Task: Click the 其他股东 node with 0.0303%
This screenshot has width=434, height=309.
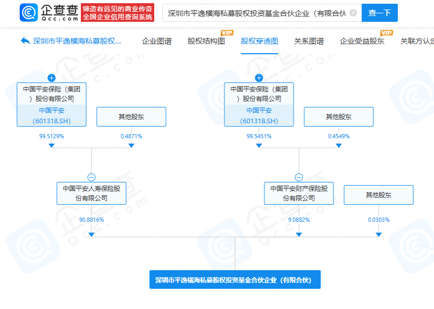Action: [x=379, y=195]
